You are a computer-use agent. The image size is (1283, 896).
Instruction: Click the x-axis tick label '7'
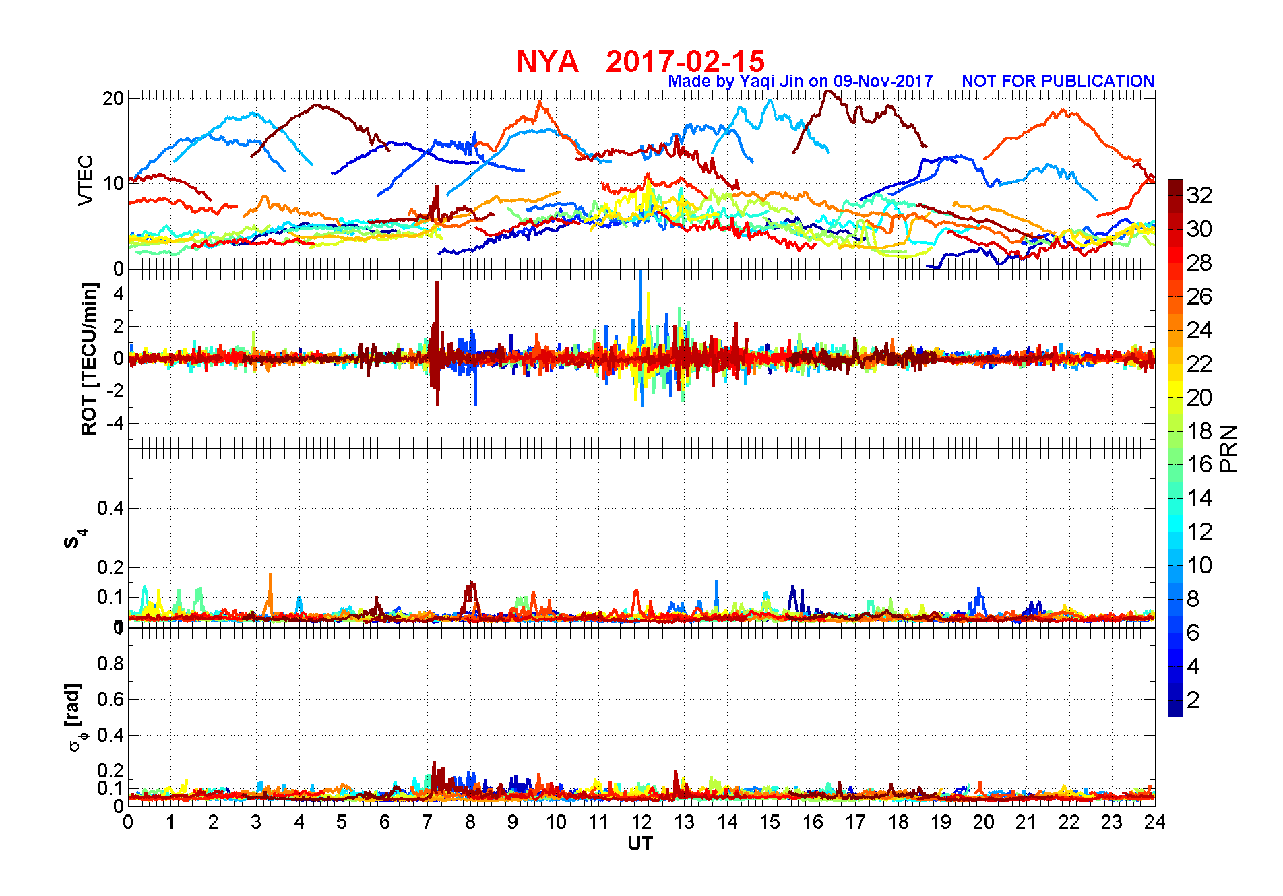[x=427, y=822]
